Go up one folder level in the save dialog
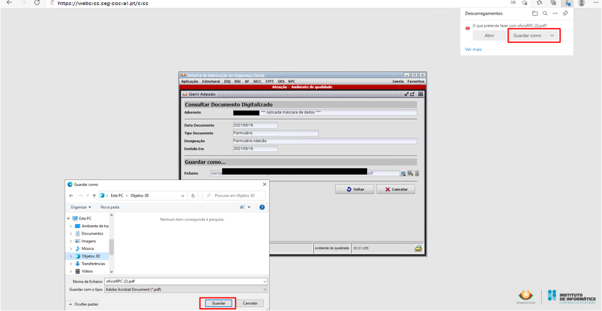 [94, 196]
